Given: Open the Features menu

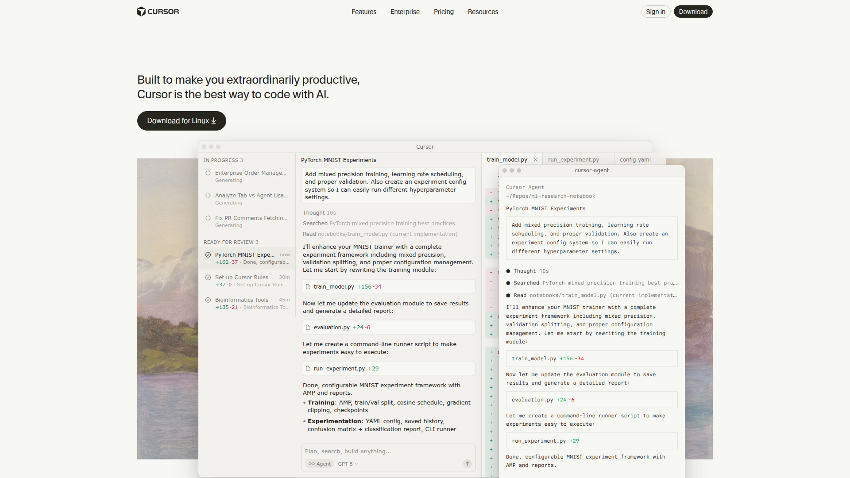Looking at the screenshot, I should point(364,12).
